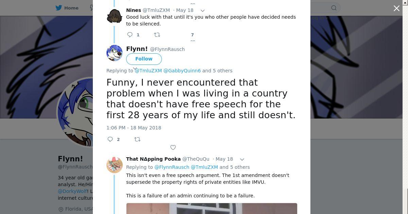Go to the Home tab
Image resolution: width=408 pixels, height=214 pixels.
coord(67,8)
